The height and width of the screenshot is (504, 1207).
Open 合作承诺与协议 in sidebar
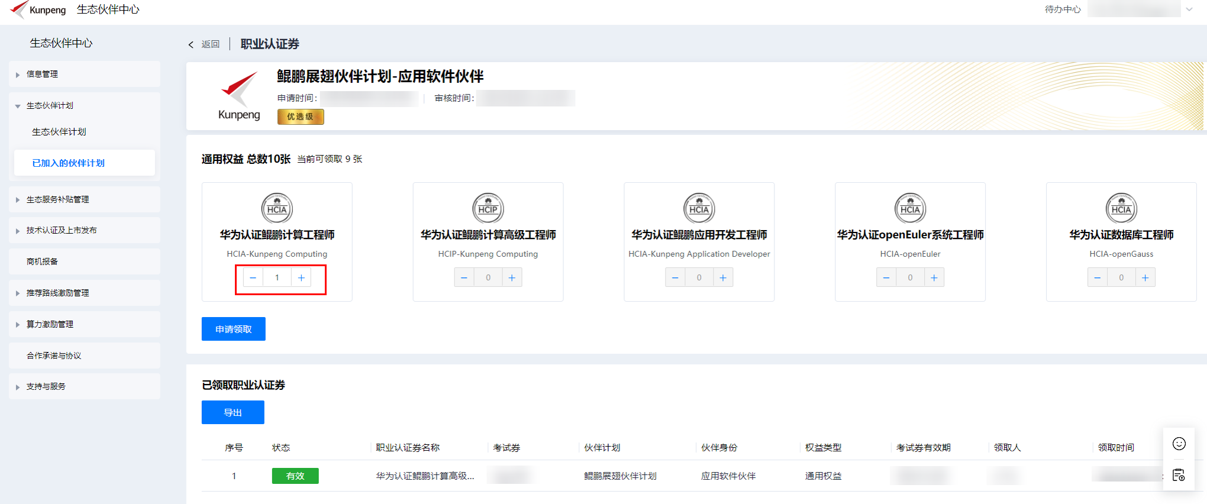pos(85,356)
